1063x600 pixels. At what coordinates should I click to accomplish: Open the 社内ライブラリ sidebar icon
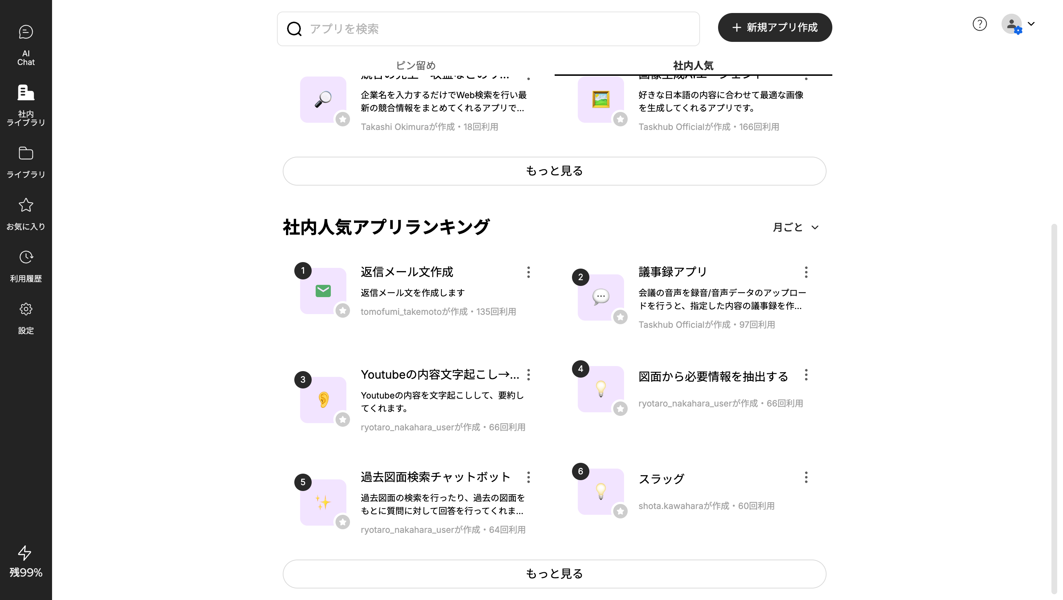(x=26, y=104)
